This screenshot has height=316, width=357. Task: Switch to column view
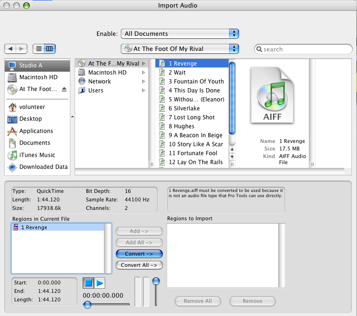tap(50, 49)
